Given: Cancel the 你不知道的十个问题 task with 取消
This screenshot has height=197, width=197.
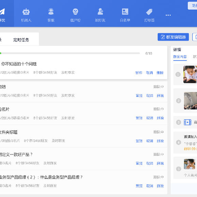Looking at the screenshot, I should pos(149,73).
